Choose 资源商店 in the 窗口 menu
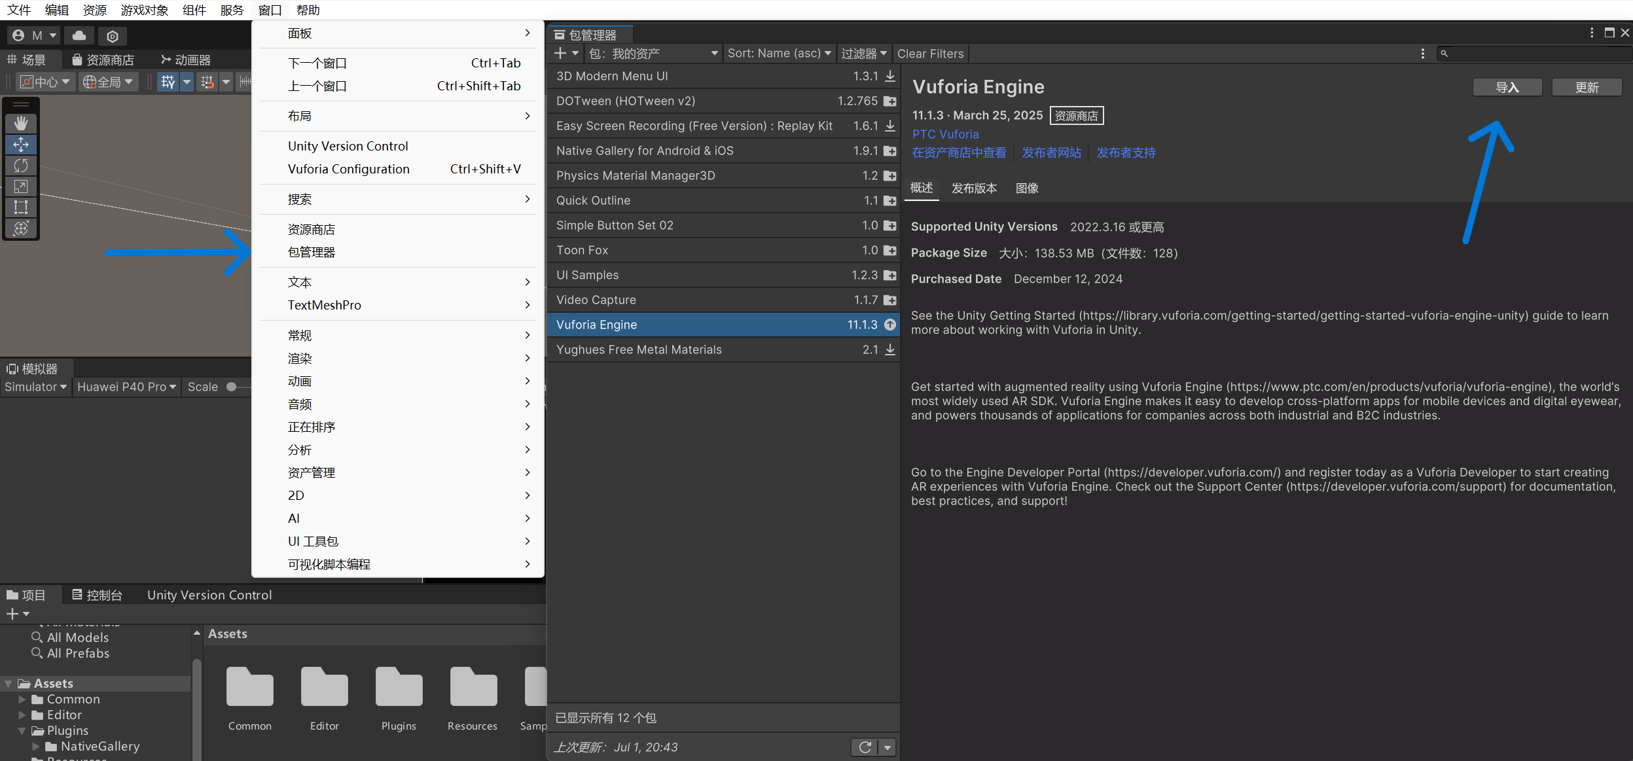Image resolution: width=1633 pixels, height=761 pixels. coord(399,230)
